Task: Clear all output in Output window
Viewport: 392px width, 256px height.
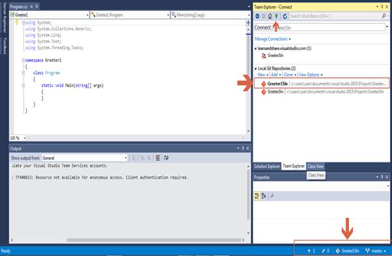Action: pyautogui.click(x=158, y=158)
